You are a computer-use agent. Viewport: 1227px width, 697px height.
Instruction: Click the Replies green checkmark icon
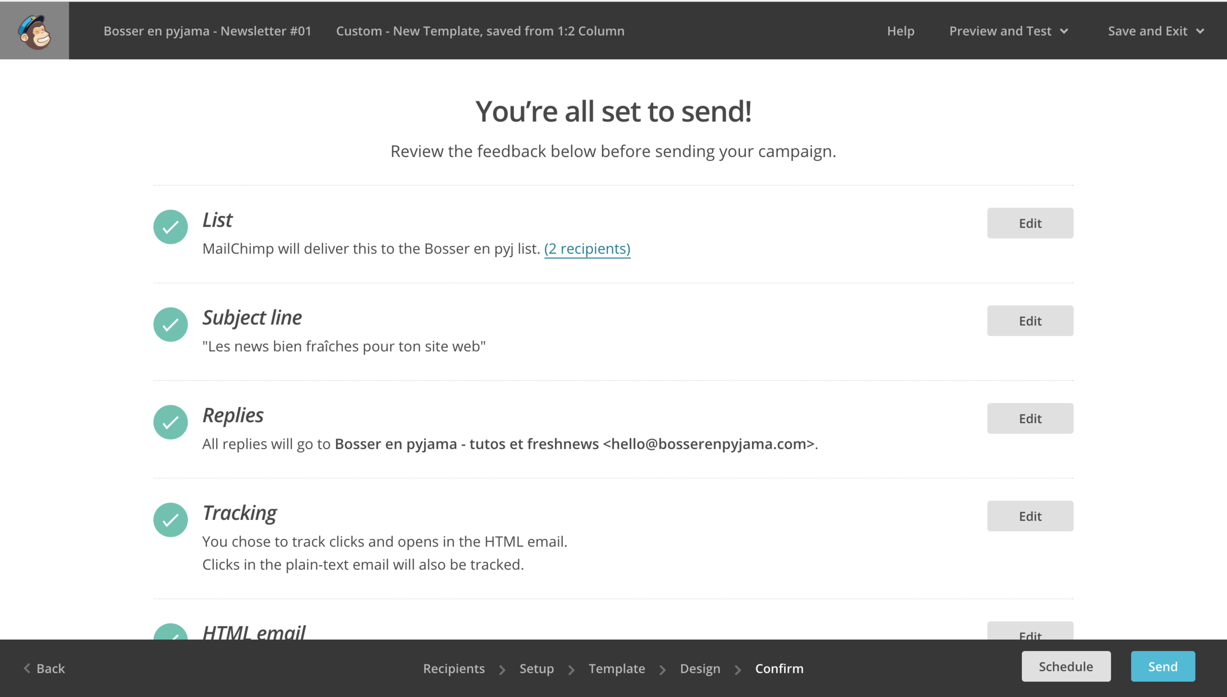point(170,422)
